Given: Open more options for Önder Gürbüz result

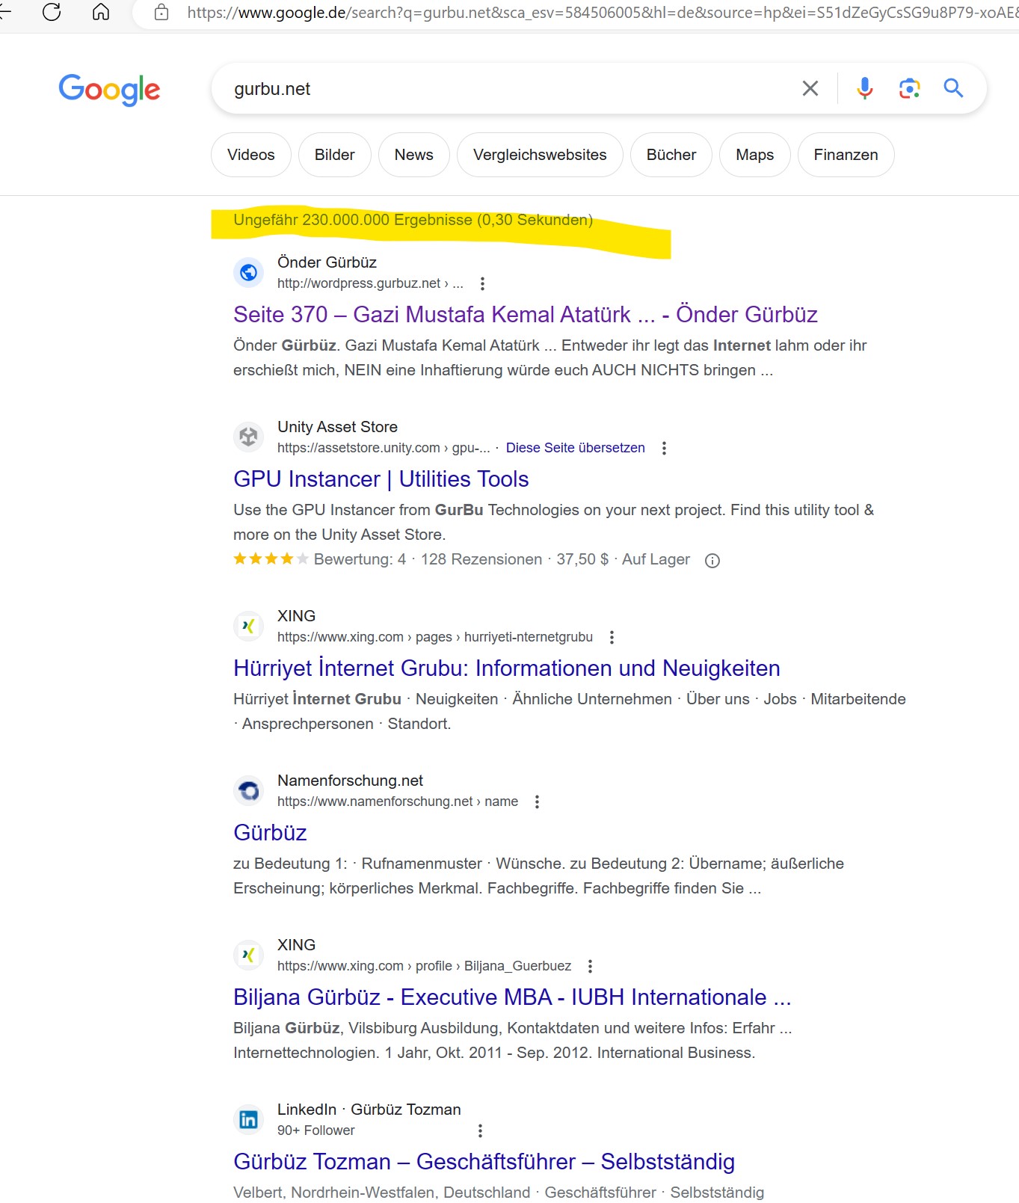Looking at the screenshot, I should coord(482,283).
